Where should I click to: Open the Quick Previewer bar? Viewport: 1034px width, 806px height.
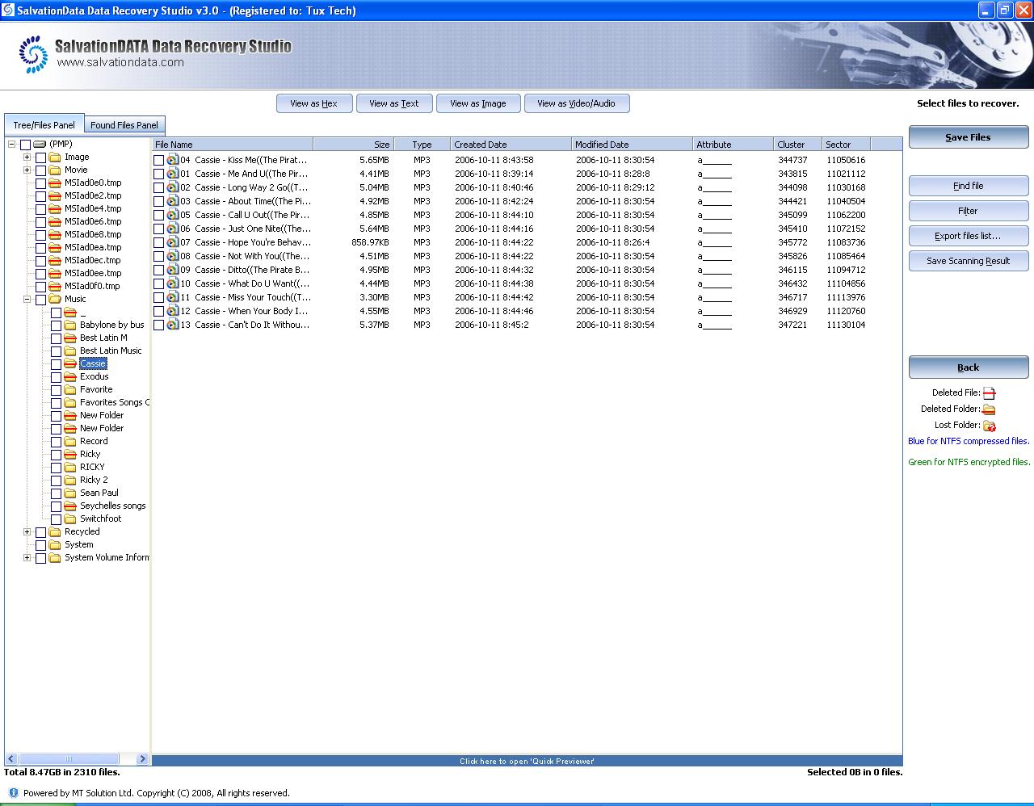tap(527, 761)
